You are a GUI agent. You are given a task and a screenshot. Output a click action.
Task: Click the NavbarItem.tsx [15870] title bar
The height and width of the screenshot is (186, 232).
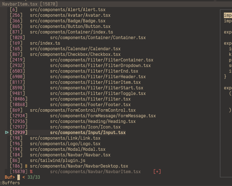coord(116,4)
